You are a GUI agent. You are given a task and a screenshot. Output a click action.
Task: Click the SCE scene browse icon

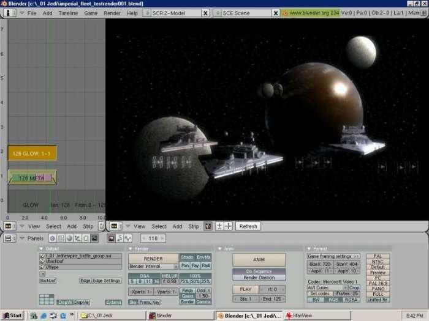coord(218,13)
